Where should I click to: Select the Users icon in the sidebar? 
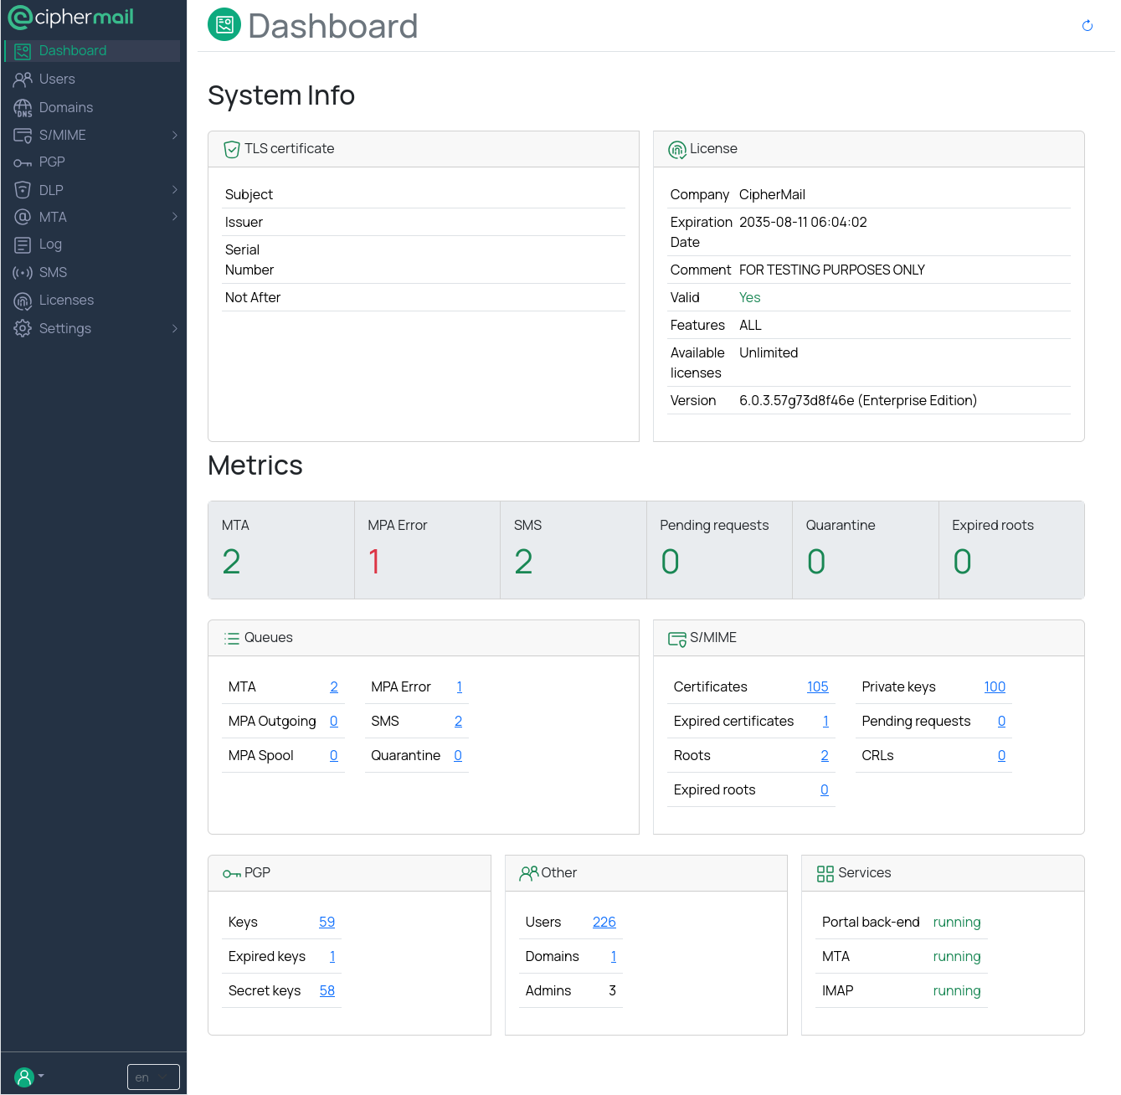(x=23, y=79)
